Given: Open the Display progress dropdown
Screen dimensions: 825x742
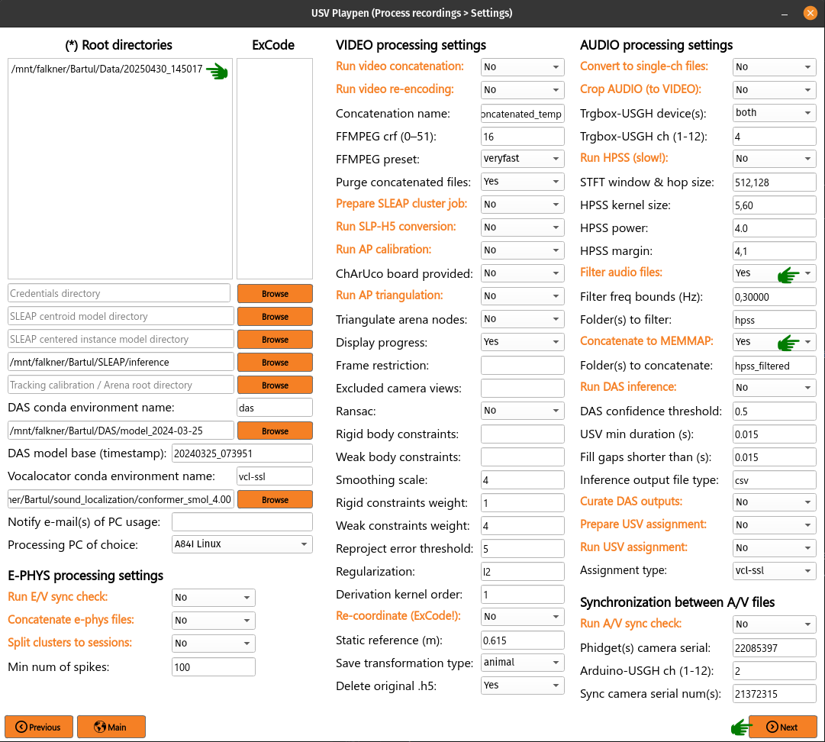Looking at the screenshot, I should tap(522, 341).
